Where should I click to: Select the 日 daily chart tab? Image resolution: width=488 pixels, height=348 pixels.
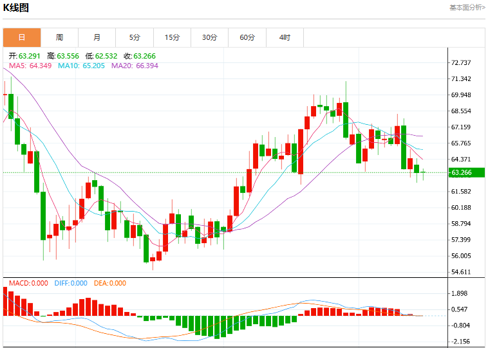(x=22, y=37)
